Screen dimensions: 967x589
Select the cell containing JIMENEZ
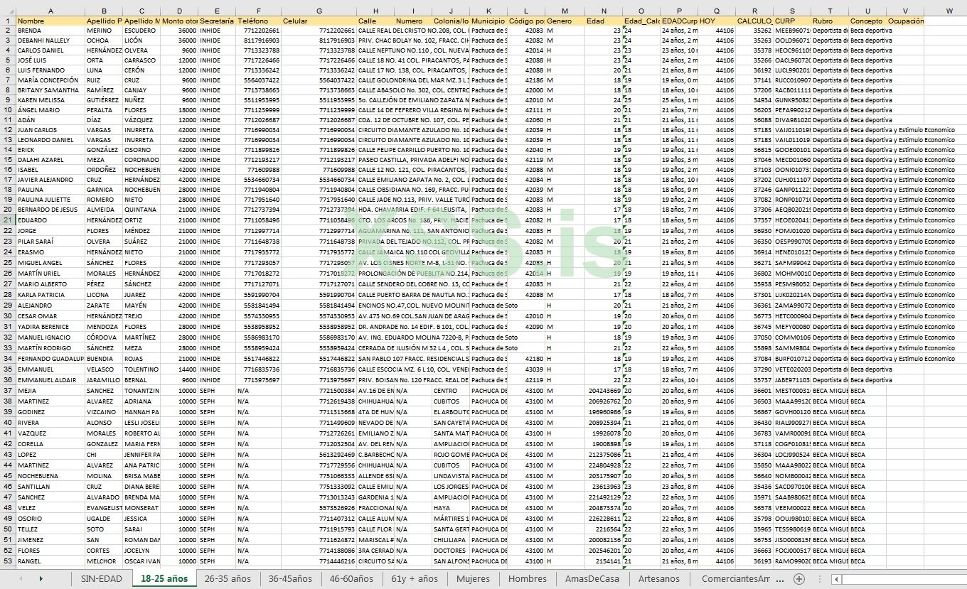(50, 540)
